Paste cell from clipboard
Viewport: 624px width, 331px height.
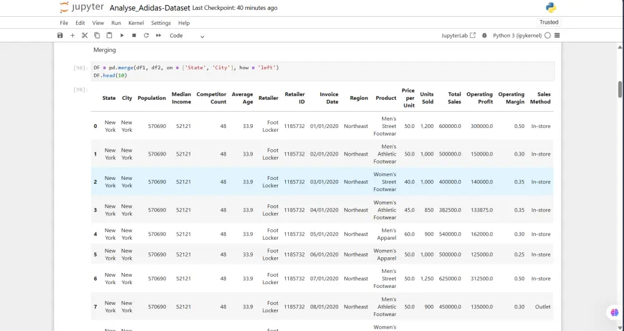(x=109, y=36)
